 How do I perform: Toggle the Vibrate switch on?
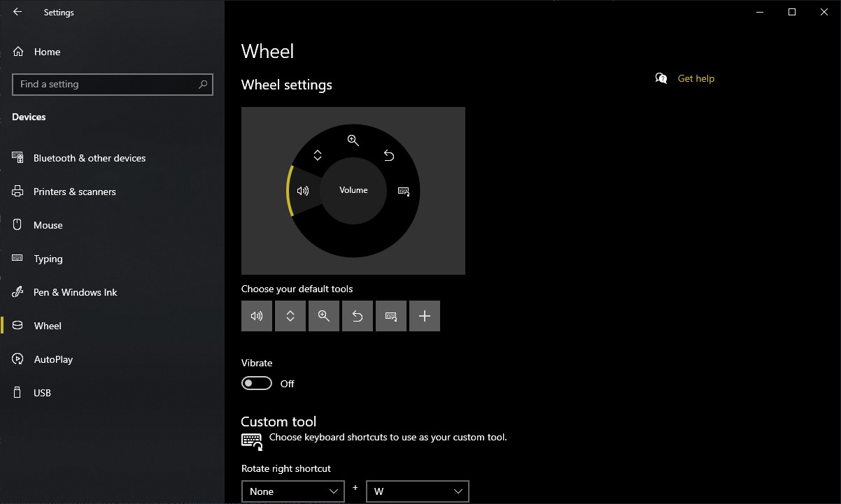256,383
